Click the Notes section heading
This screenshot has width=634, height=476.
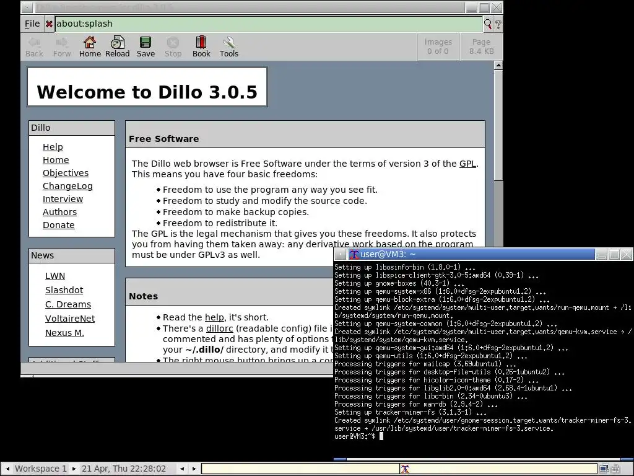point(143,296)
